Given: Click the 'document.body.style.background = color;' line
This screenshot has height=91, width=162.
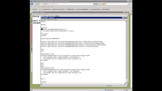Looking at the screenshot, I should [58, 31].
